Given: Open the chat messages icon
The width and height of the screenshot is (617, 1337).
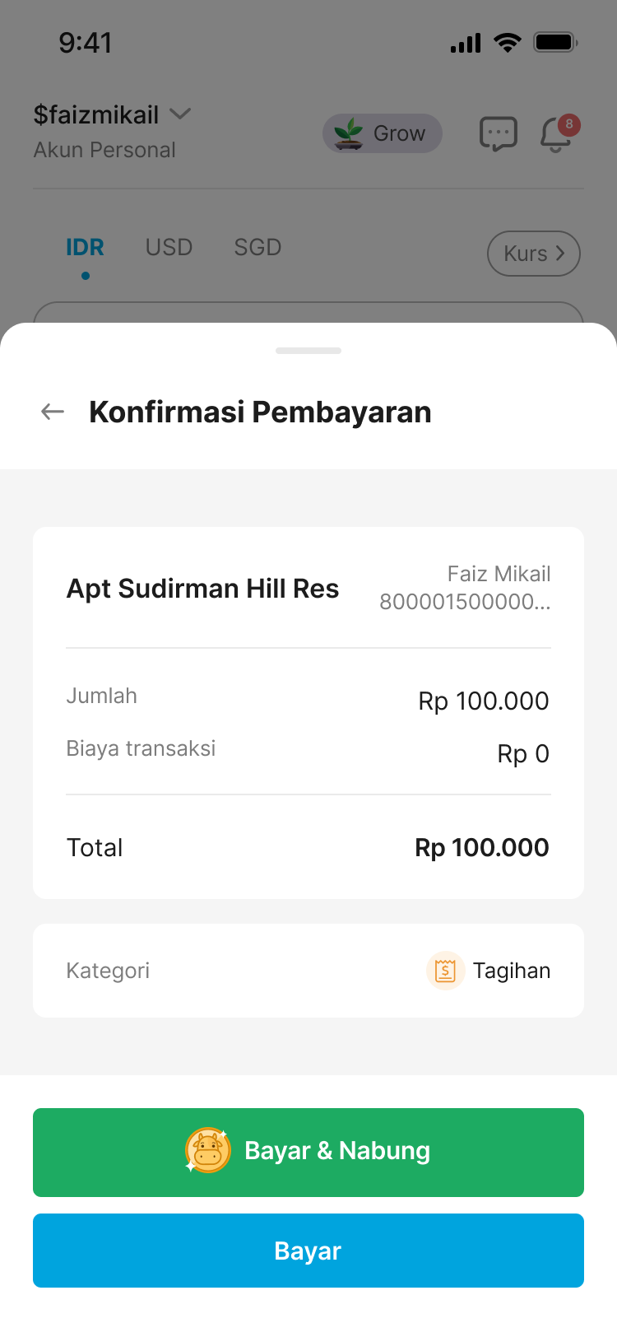Looking at the screenshot, I should pyautogui.click(x=498, y=133).
